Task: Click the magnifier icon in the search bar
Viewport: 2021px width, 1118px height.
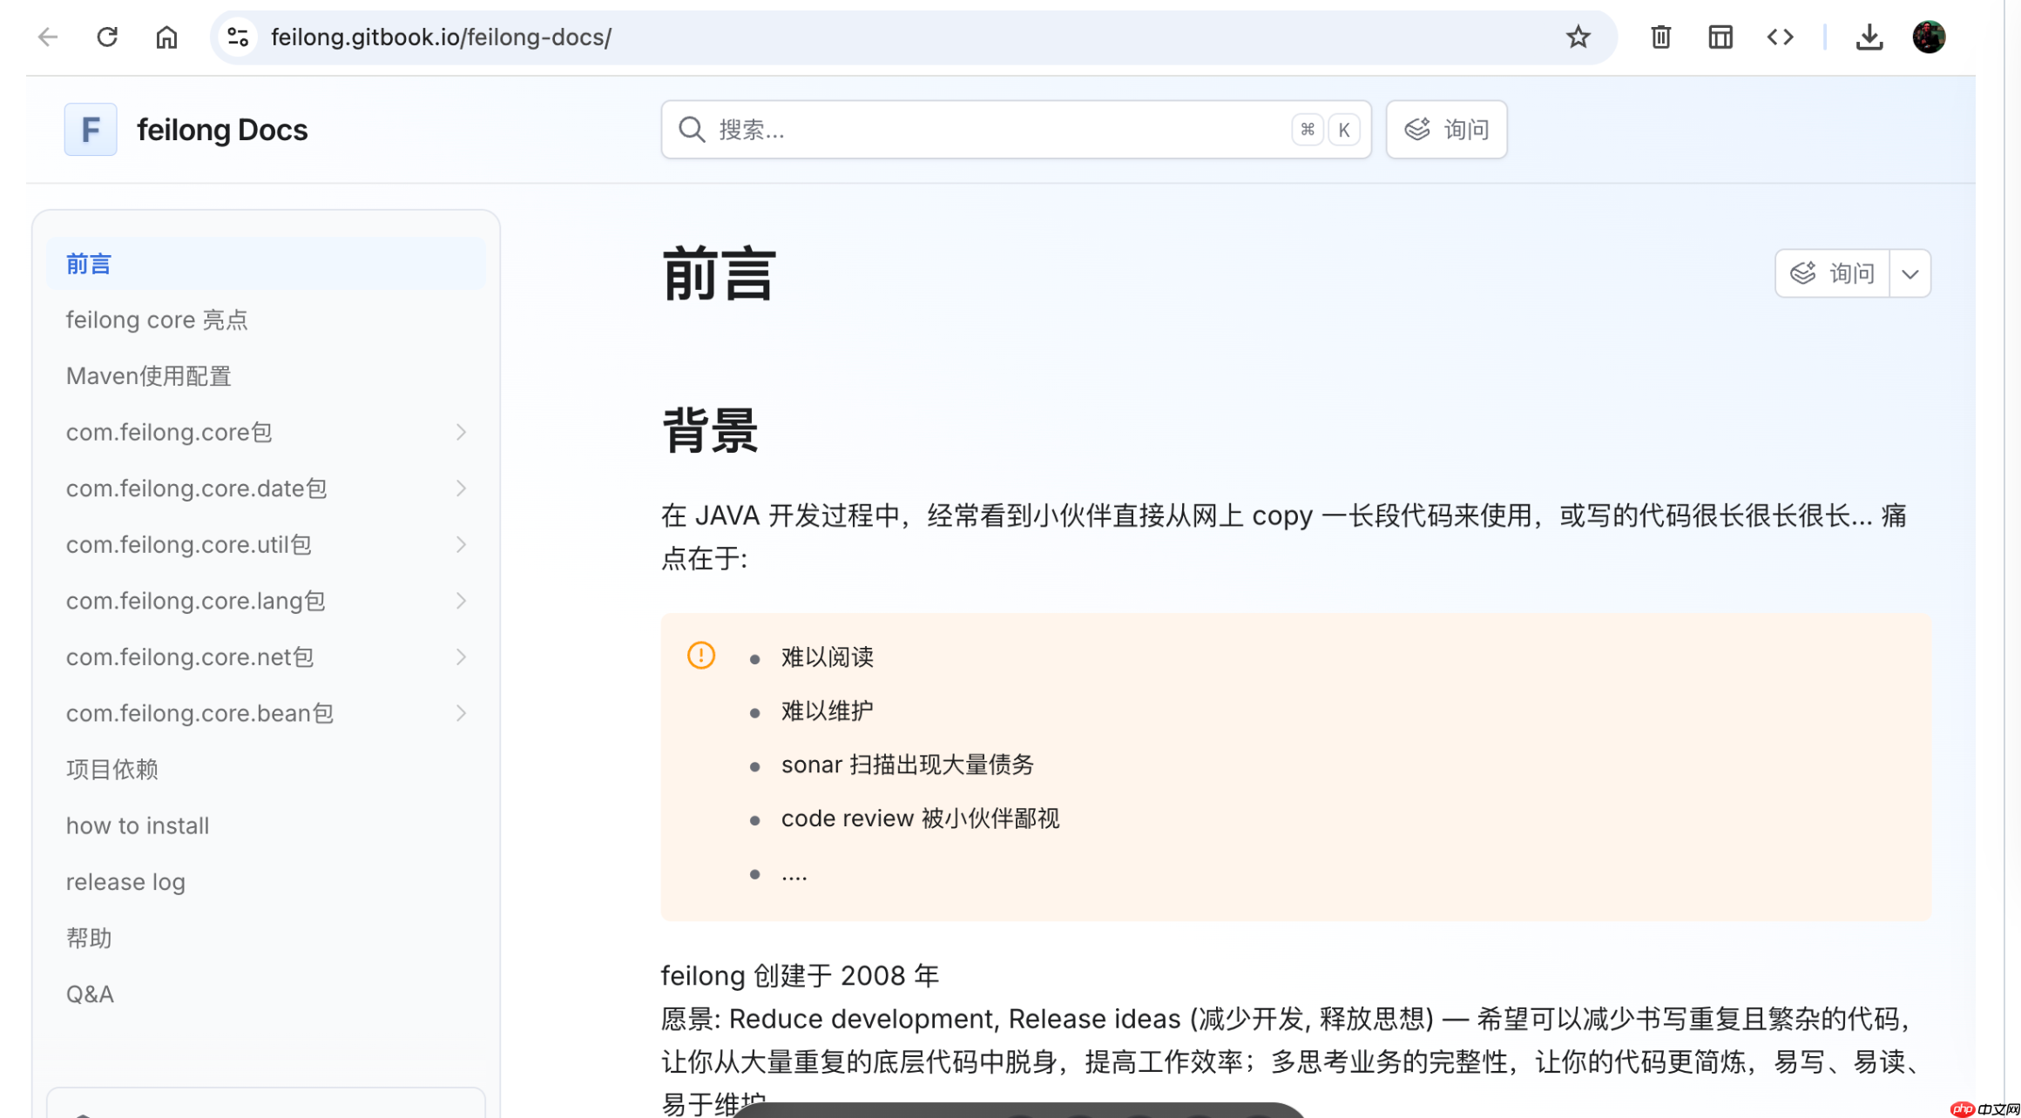Action: [691, 129]
